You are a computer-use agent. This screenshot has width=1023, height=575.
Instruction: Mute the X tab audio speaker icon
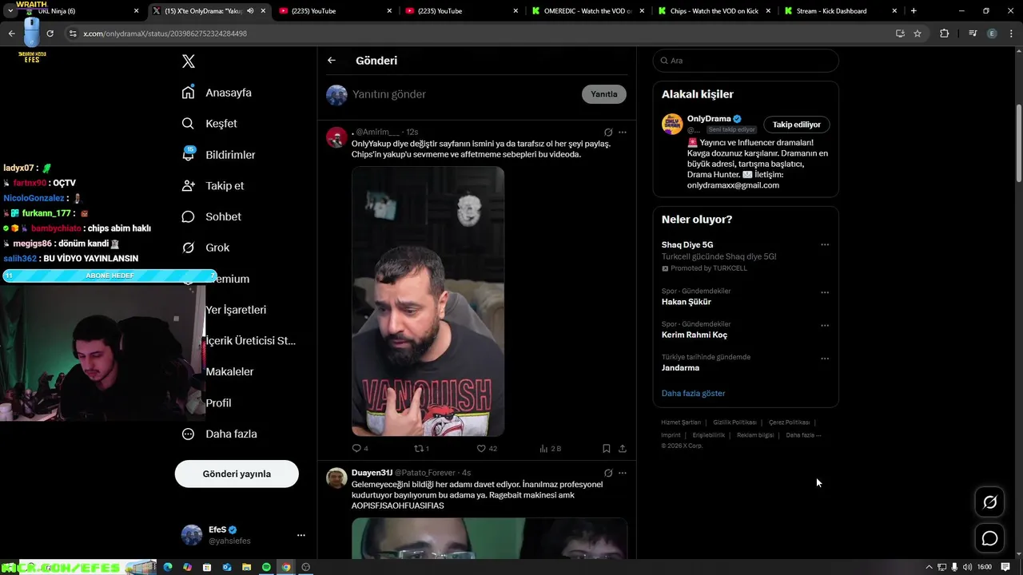(x=250, y=11)
